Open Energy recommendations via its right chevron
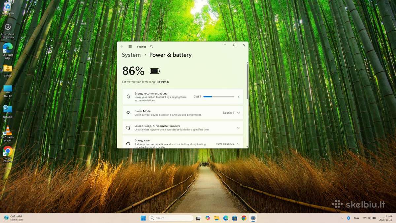The image size is (396, 223). pyautogui.click(x=238, y=97)
